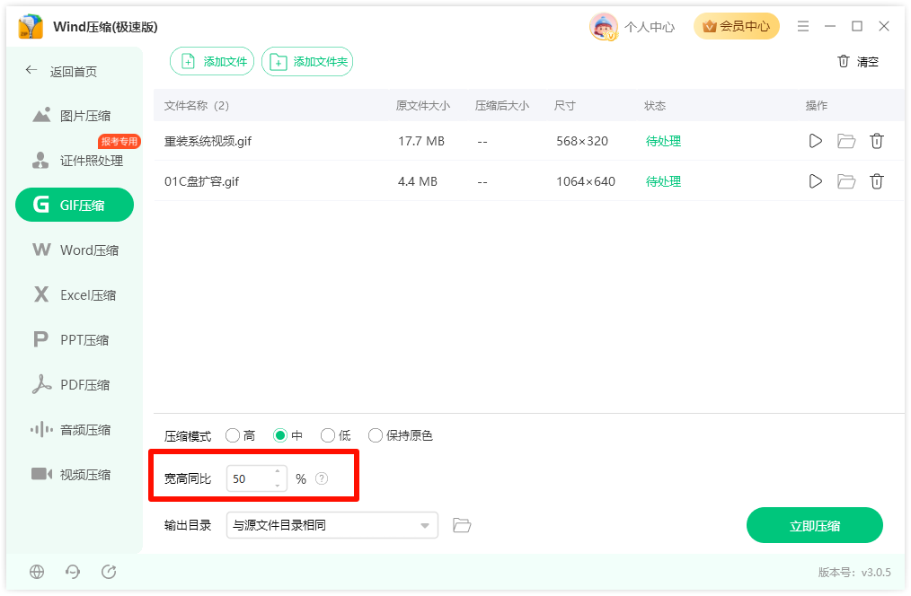Click the 状态 column header
The image size is (911, 596).
pos(655,106)
